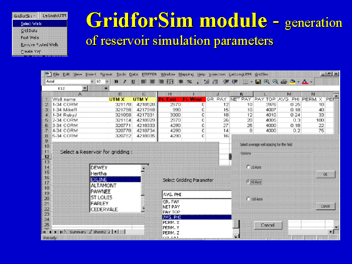The height and width of the screenshot is (264, 352).
Task: Open the Mapping menu
Action: pos(186,74)
